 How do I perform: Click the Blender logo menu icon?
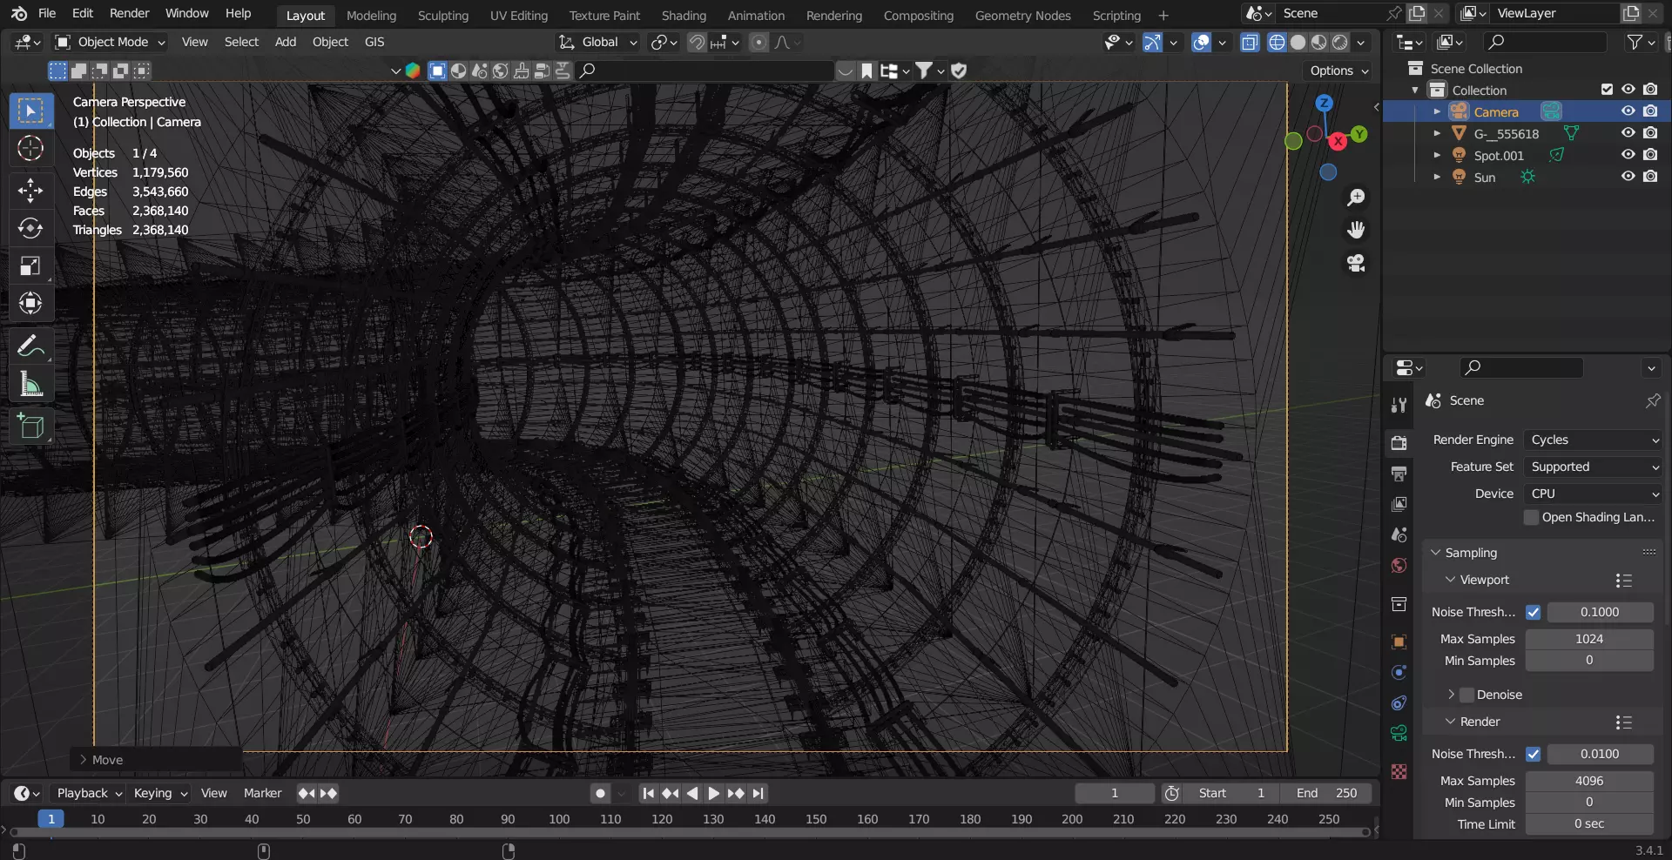19,13
